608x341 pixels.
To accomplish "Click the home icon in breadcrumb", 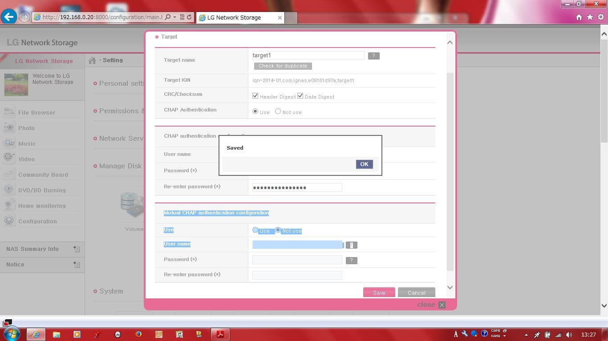I will tap(92, 60).
